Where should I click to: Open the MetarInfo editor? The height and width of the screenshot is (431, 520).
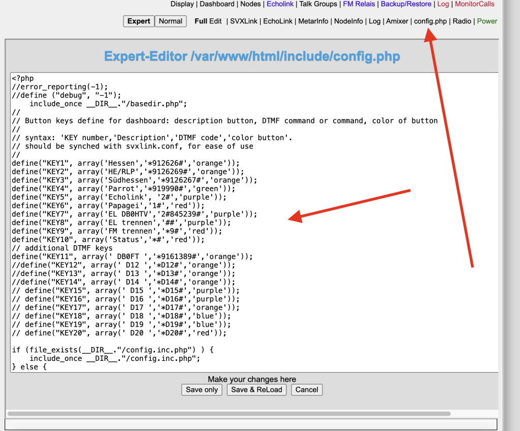coord(313,21)
